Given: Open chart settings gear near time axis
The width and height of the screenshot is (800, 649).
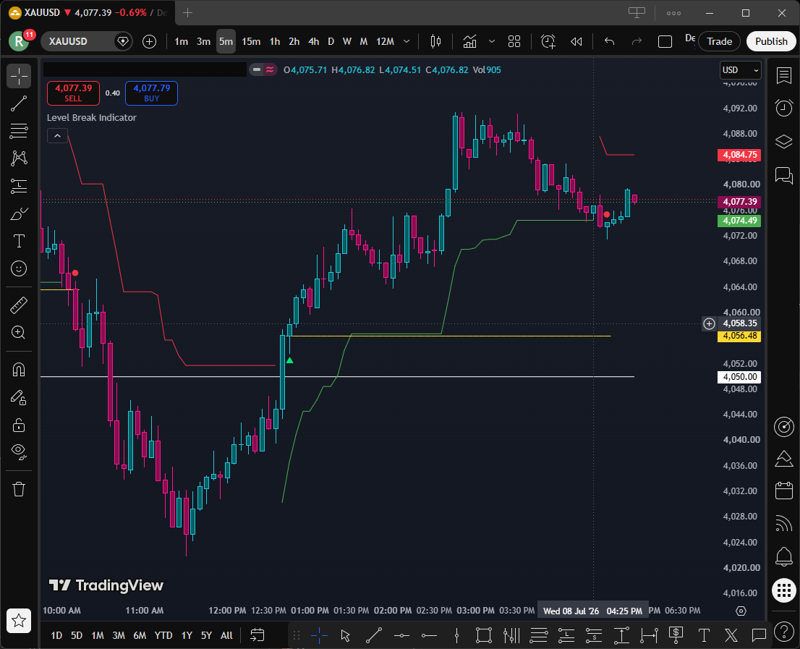Looking at the screenshot, I should (x=741, y=611).
